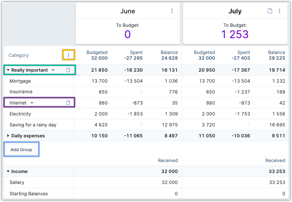Open the Category column three-dot menu
The height and width of the screenshot is (202, 292).
pyautogui.click(x=69, y=55)
